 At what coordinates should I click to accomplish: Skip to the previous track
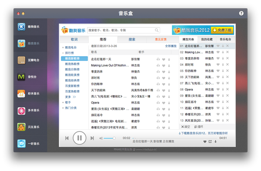(x=67, y=138)
